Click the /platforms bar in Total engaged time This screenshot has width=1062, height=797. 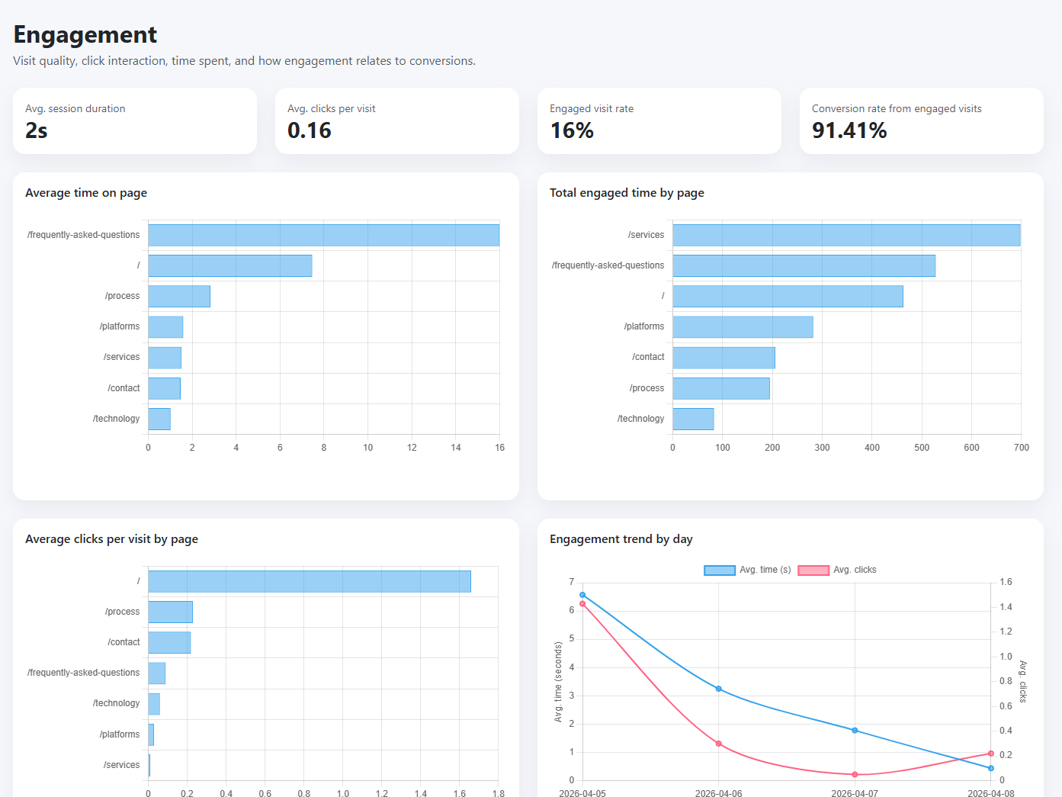click(x=743, y=326)
